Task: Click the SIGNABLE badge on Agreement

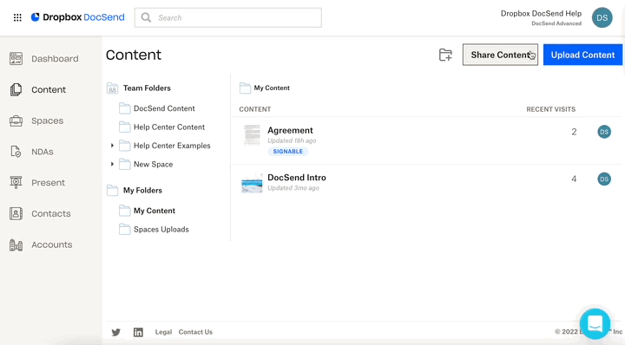Action: 288,152
